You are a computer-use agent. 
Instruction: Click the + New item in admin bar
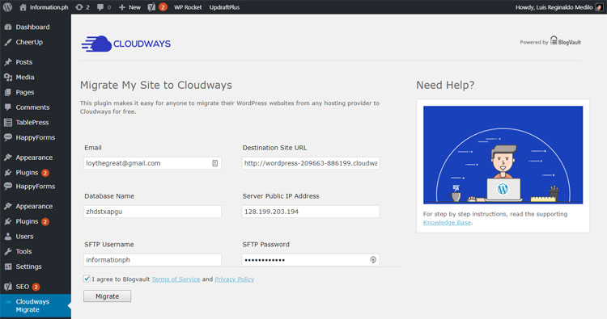[129, 7]
